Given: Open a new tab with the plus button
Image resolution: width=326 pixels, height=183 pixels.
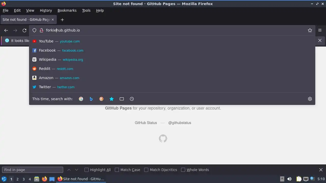Looking at the screenshot, I should (x=62, y=20).
